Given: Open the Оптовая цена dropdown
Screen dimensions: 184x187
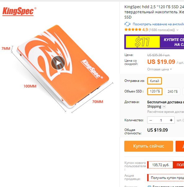Looking at the screenshot, I should (159, 69).
